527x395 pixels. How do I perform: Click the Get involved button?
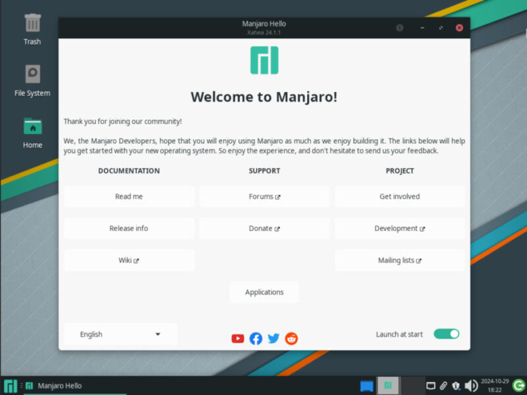399,196
